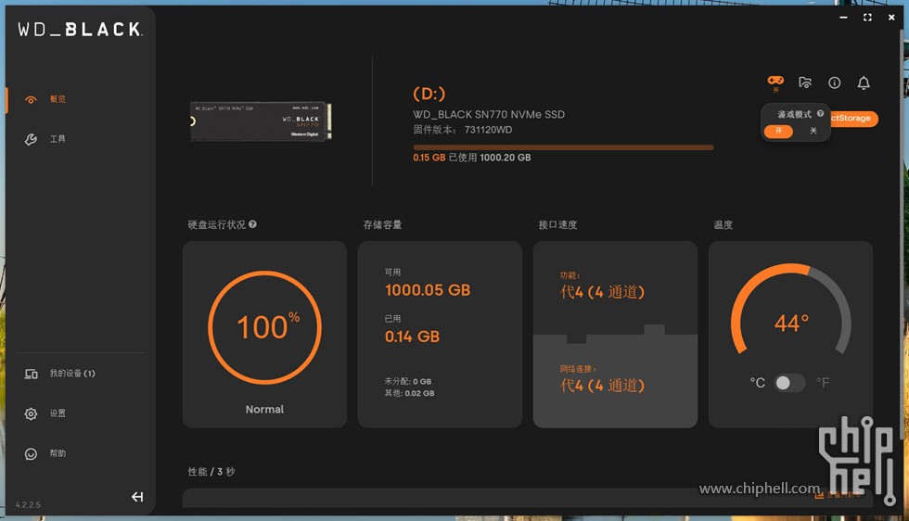The width and height of the screenshot is (909, 521).
Task: Open the 工具 wrench icon
Action: [31, 139]
